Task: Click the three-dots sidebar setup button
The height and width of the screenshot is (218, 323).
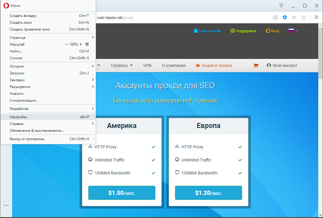Action: coord(6,205)
